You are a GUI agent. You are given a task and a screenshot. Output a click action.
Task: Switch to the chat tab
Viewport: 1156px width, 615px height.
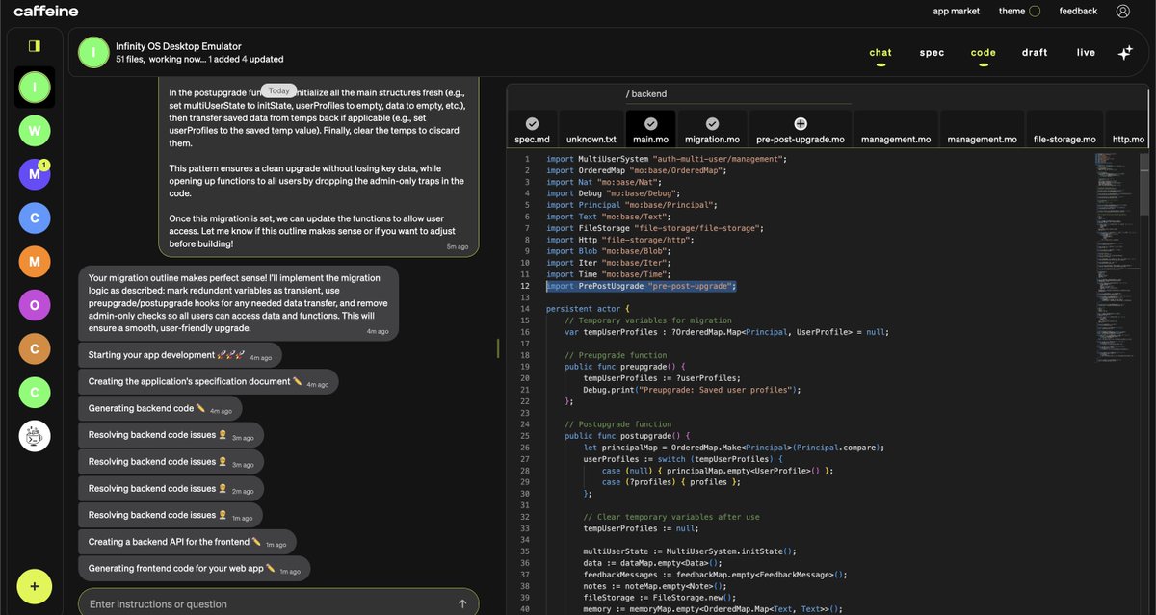880,53
